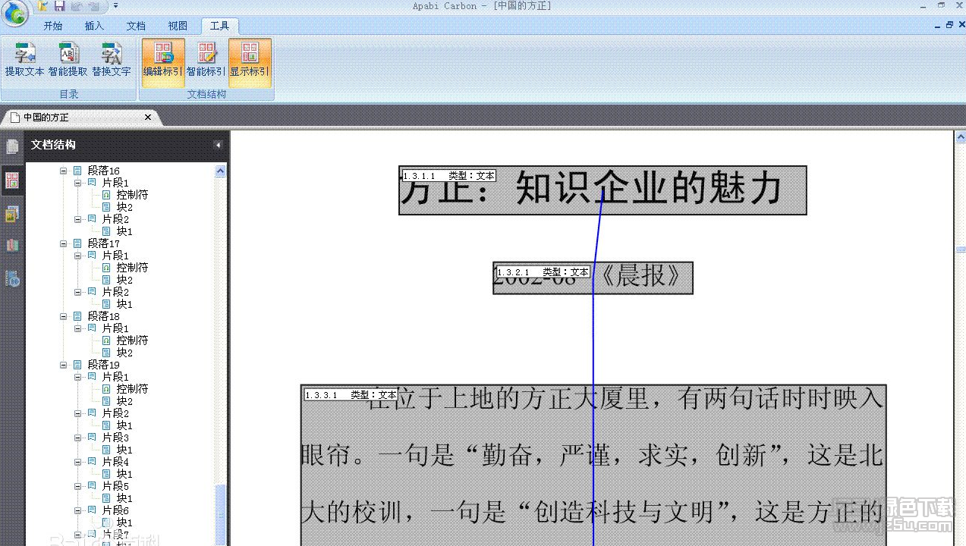The image size is (966, 546).
Task: Collapse the 段落16 tree node
Action: [64, 171]
